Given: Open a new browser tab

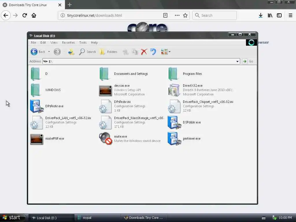Looking at the screenshot, I should coord(70,5).
